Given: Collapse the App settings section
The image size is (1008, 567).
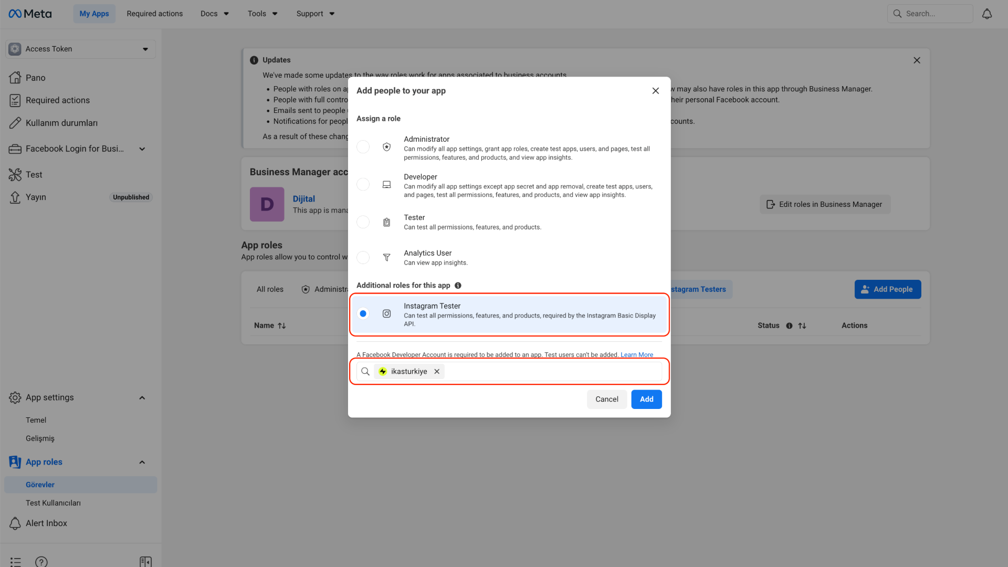Looking at the screenshot, I should point(142,398).
